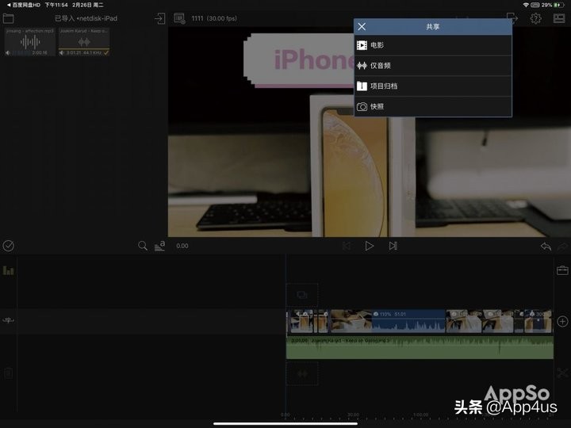Open the settings gear

(535, 18)
